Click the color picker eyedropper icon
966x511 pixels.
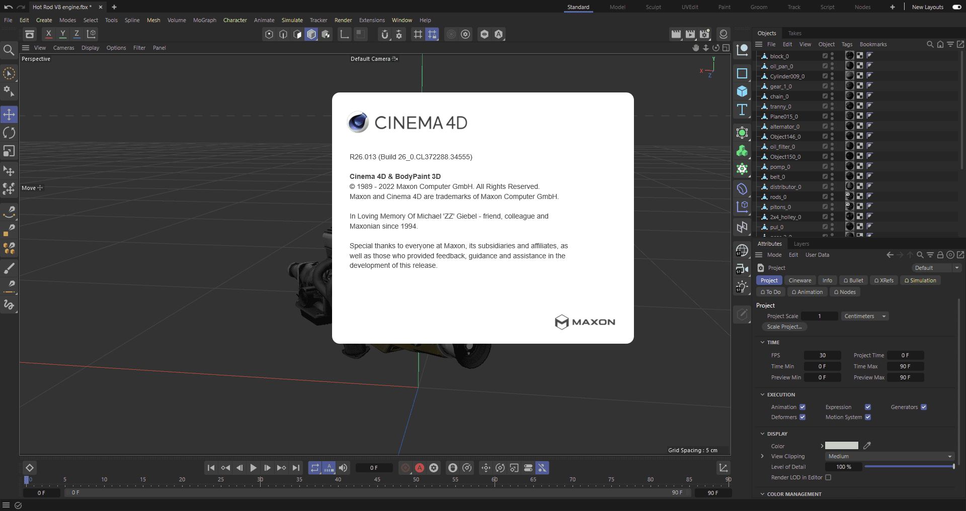(867, 445)
